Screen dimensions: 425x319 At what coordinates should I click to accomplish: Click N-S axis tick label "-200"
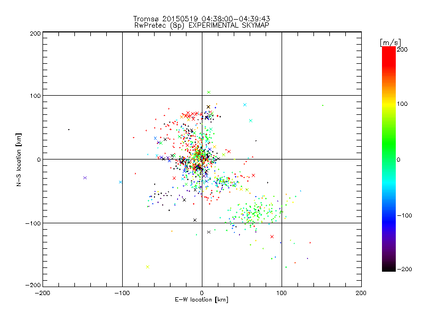33,286
